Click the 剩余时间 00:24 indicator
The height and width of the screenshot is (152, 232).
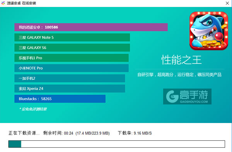58,133
